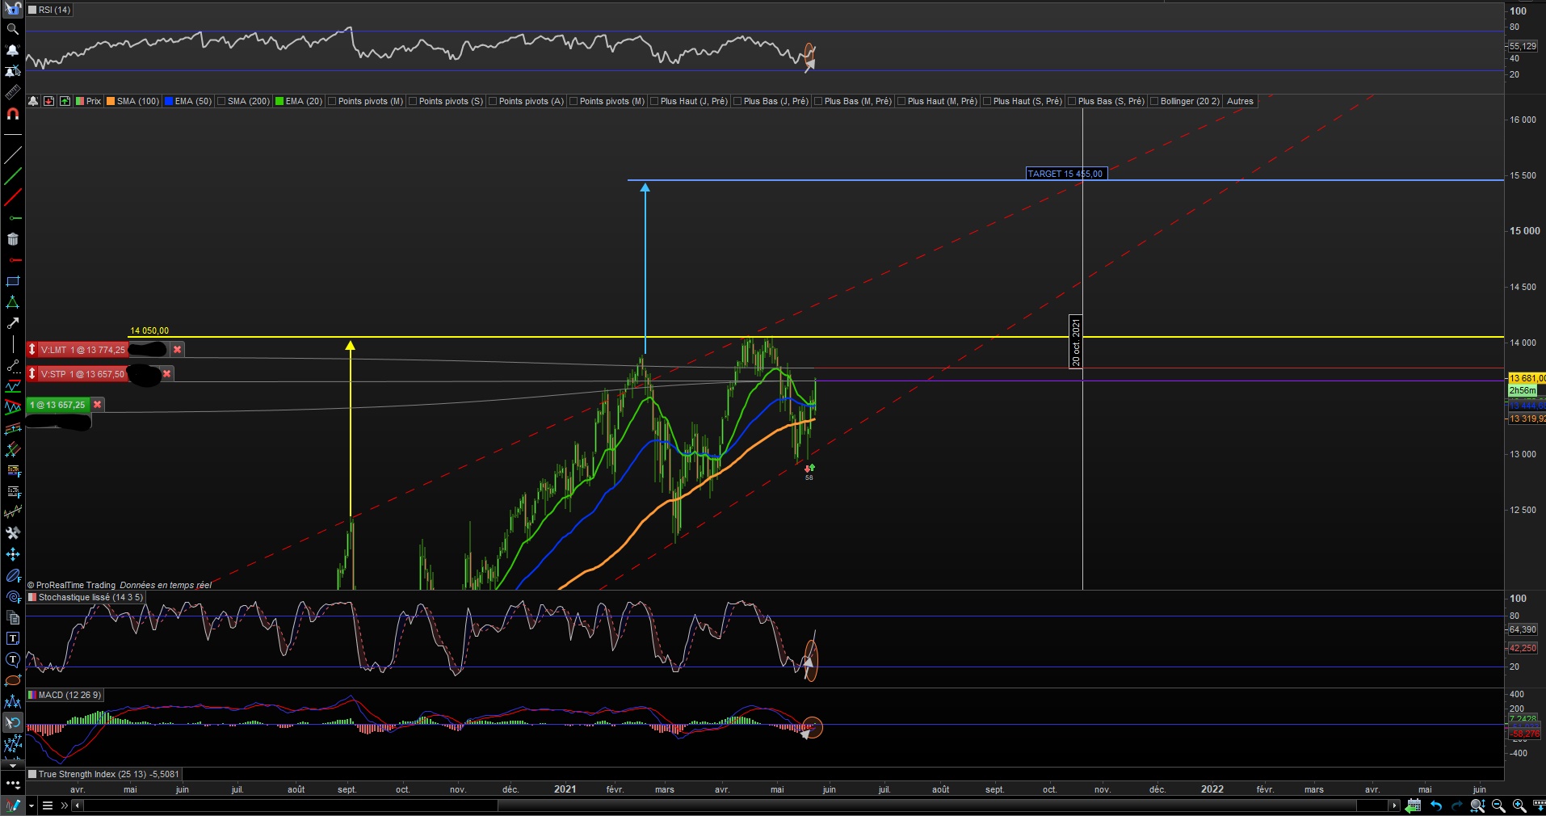
Task: Click the zoom out magnifier icon
Action: [1498, 805]
